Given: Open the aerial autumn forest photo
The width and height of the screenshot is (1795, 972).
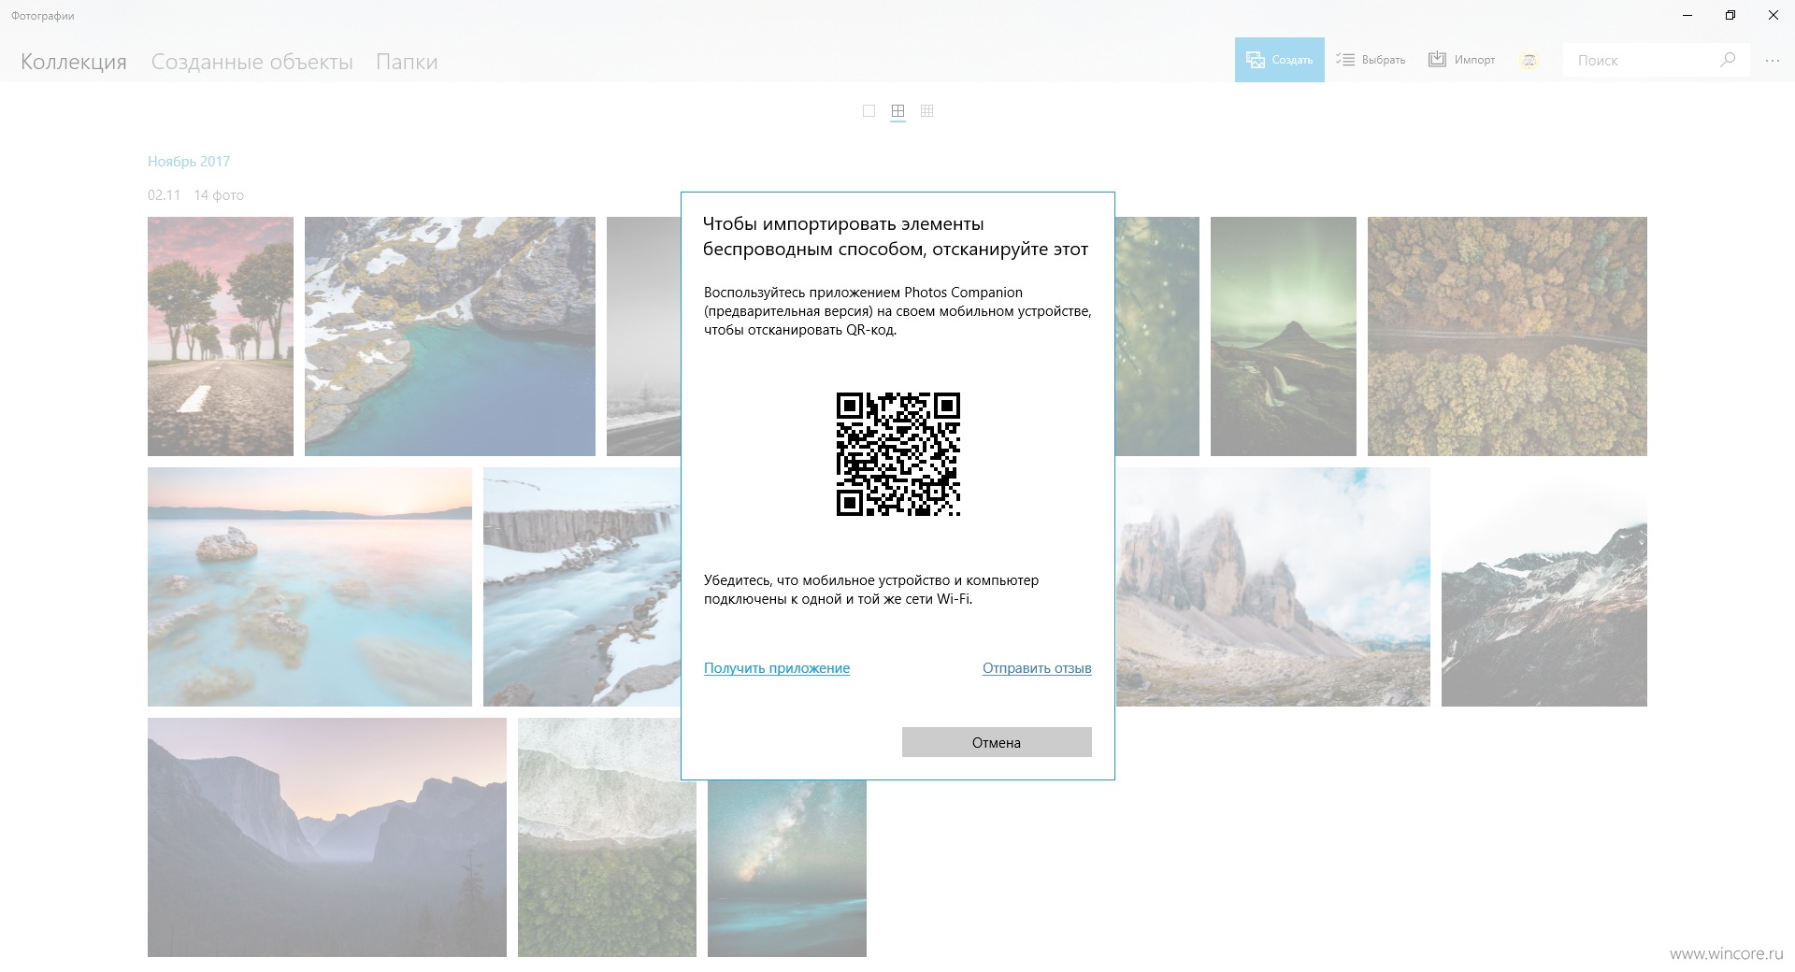Looking at the screenshot, I should coord(1507,336).
